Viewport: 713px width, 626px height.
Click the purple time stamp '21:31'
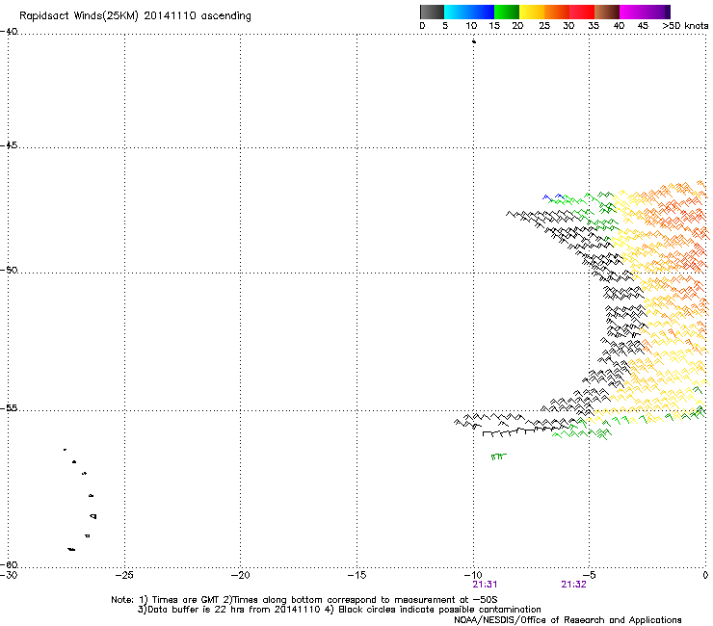tap(485, 585)
